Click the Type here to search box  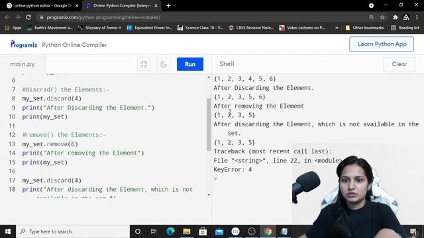[73, 231]
